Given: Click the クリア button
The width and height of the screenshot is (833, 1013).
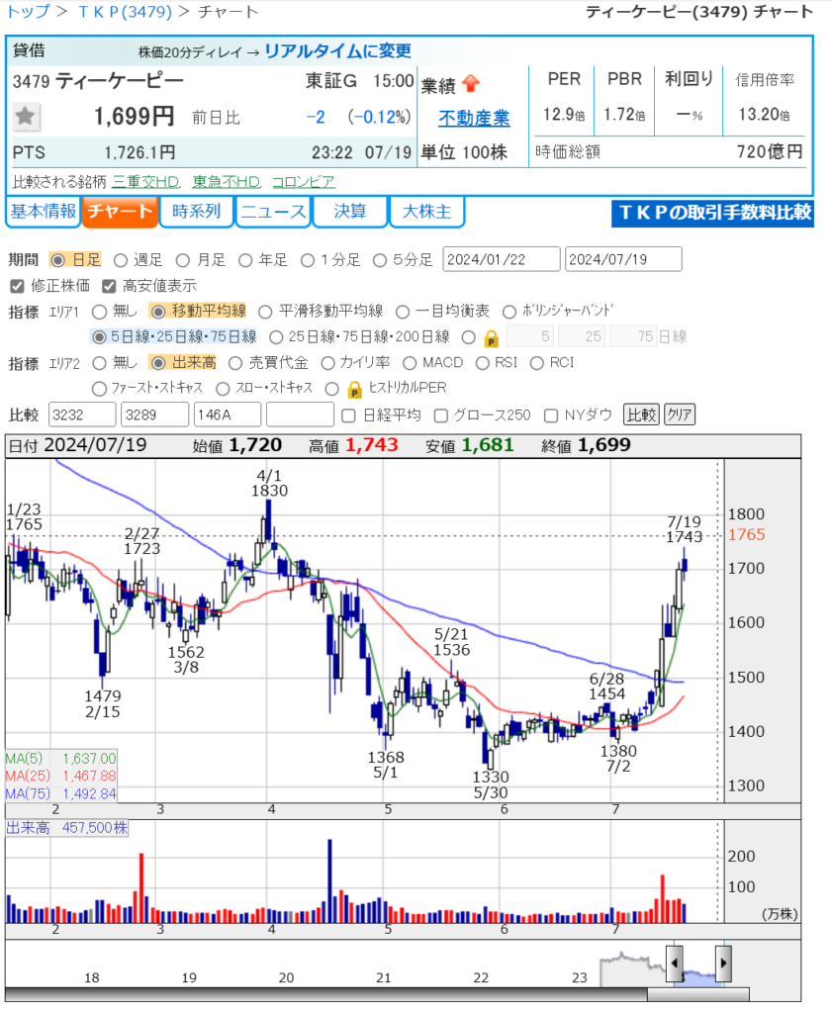Looking at the screenshot, I should [x=679, y=414].
